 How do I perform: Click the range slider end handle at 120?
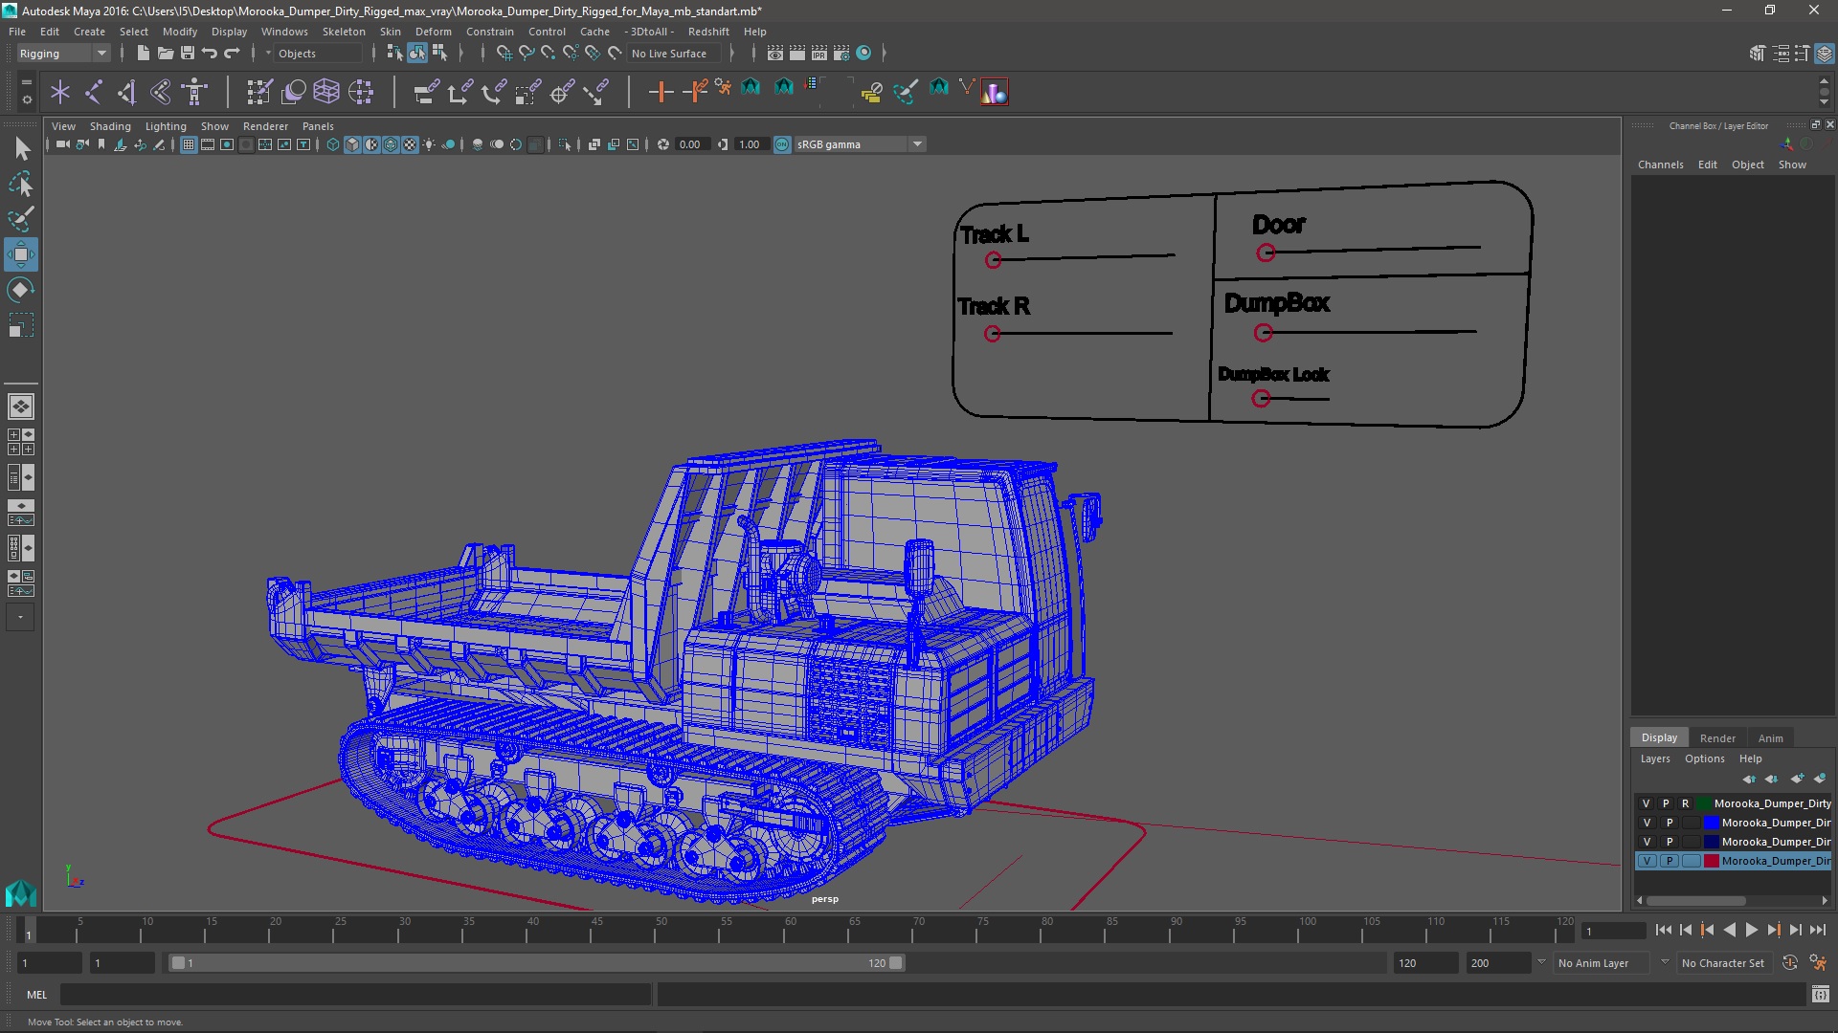click(x=896, y=963)
